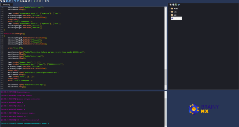Viewport: 239px width, 127px height.
Task: Click the round icon right of Stop
Action: [x=40, y=1]
